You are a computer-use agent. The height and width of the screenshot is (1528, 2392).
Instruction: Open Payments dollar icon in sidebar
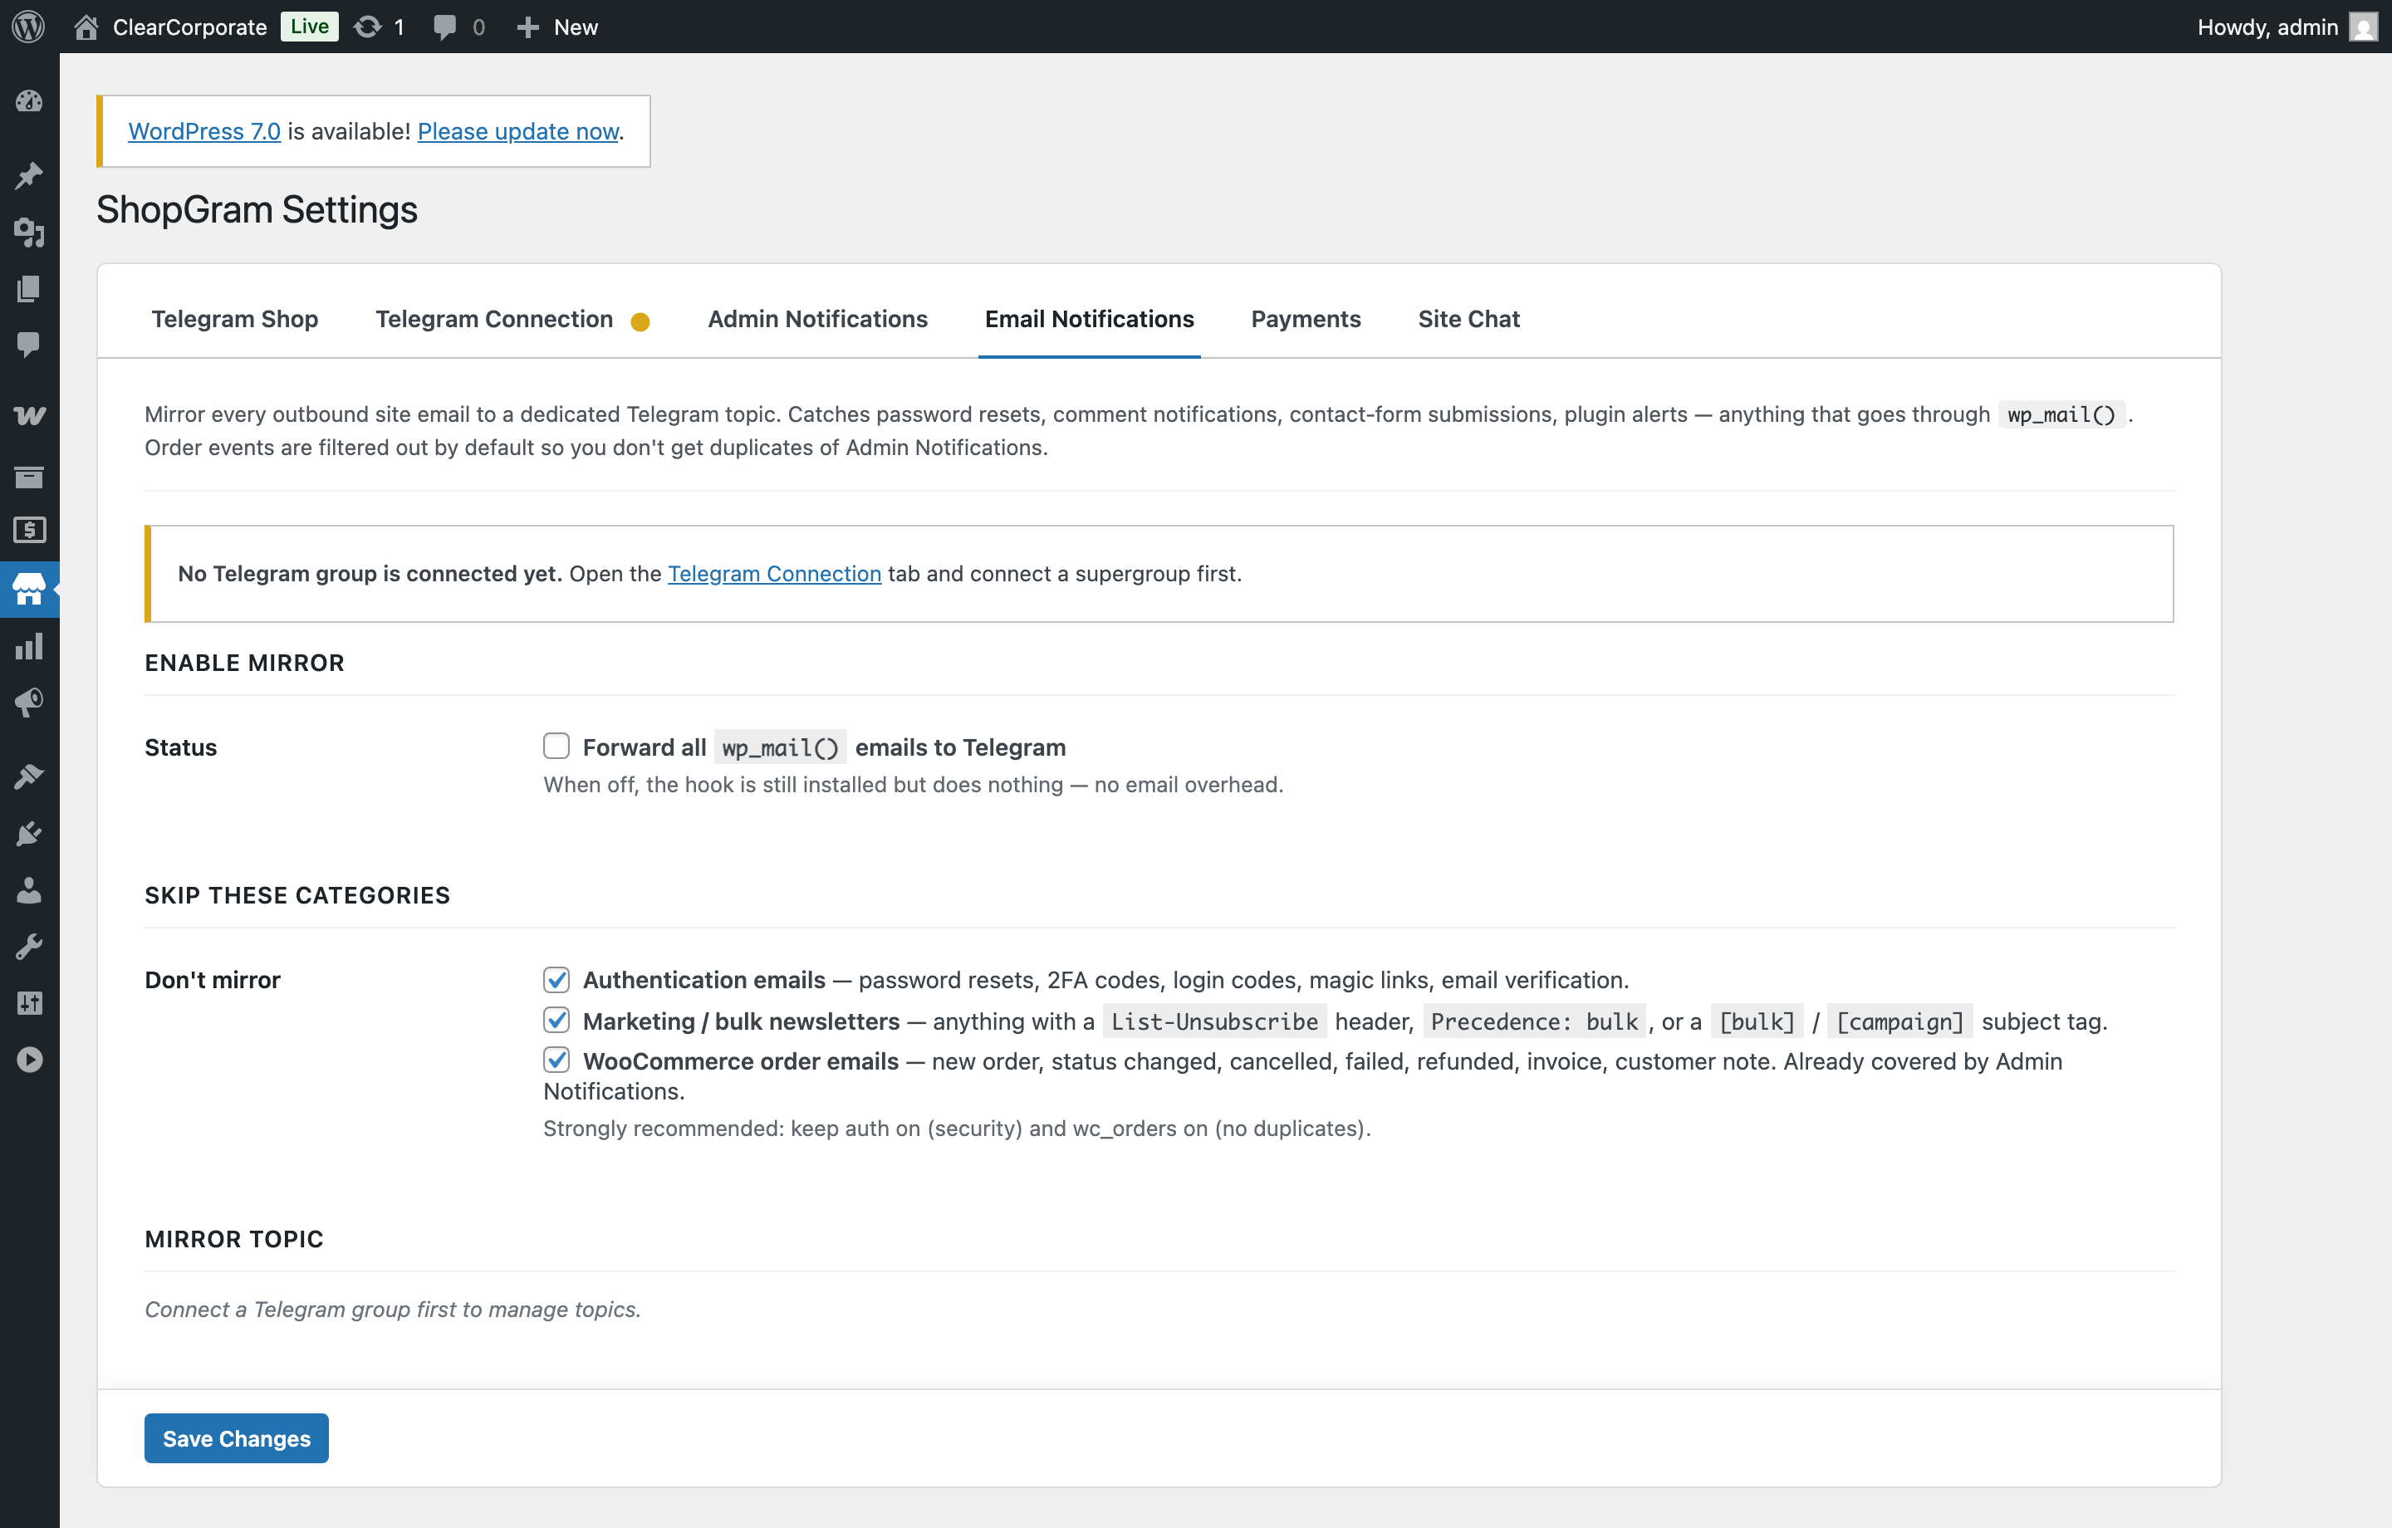[29, 531]
